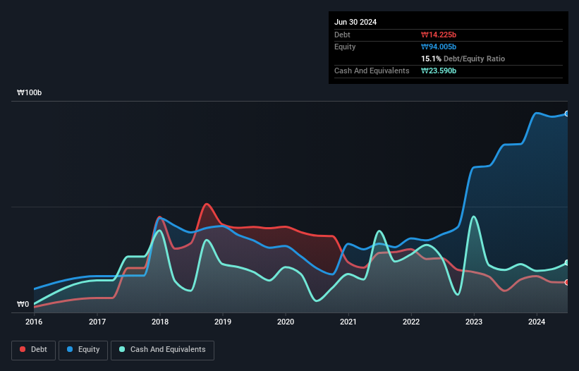Select the red Debt endpoint marker on chart
This screenshot has height=371, width=579.
click(567, 282)
